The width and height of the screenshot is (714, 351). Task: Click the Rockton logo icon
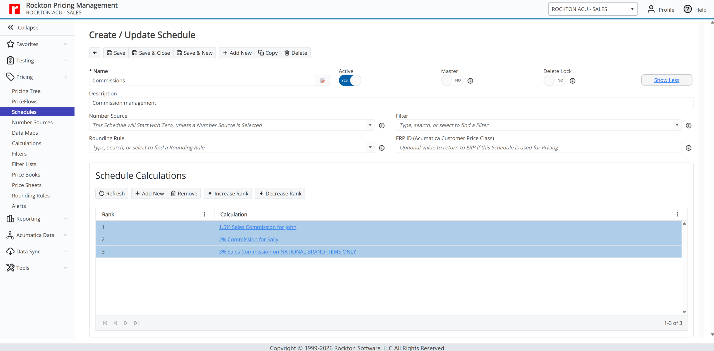pos(14,9)
